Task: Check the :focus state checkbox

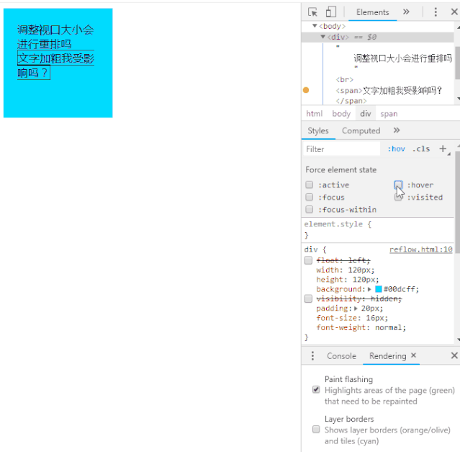Action: [310, 197]
